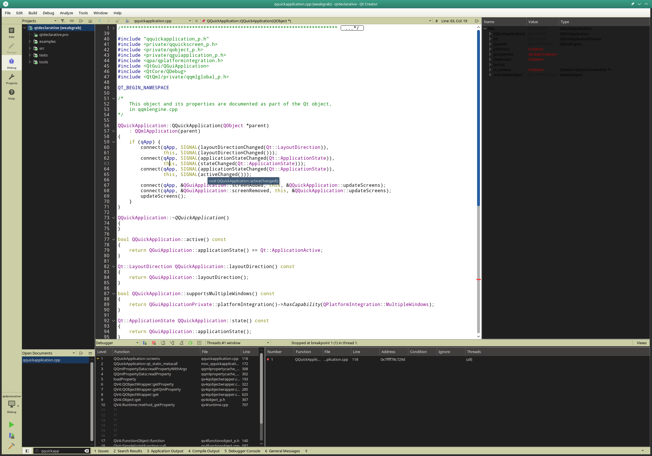Click the Build project hammer icon

click(11, 446)
